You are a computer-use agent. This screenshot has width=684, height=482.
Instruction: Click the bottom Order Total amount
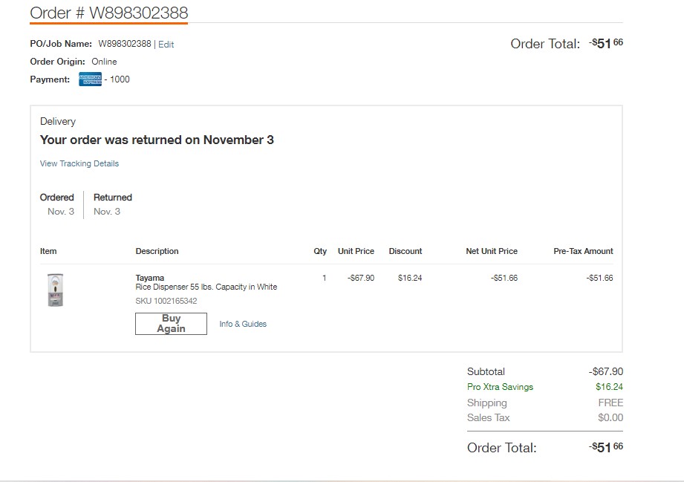point(606,448)
